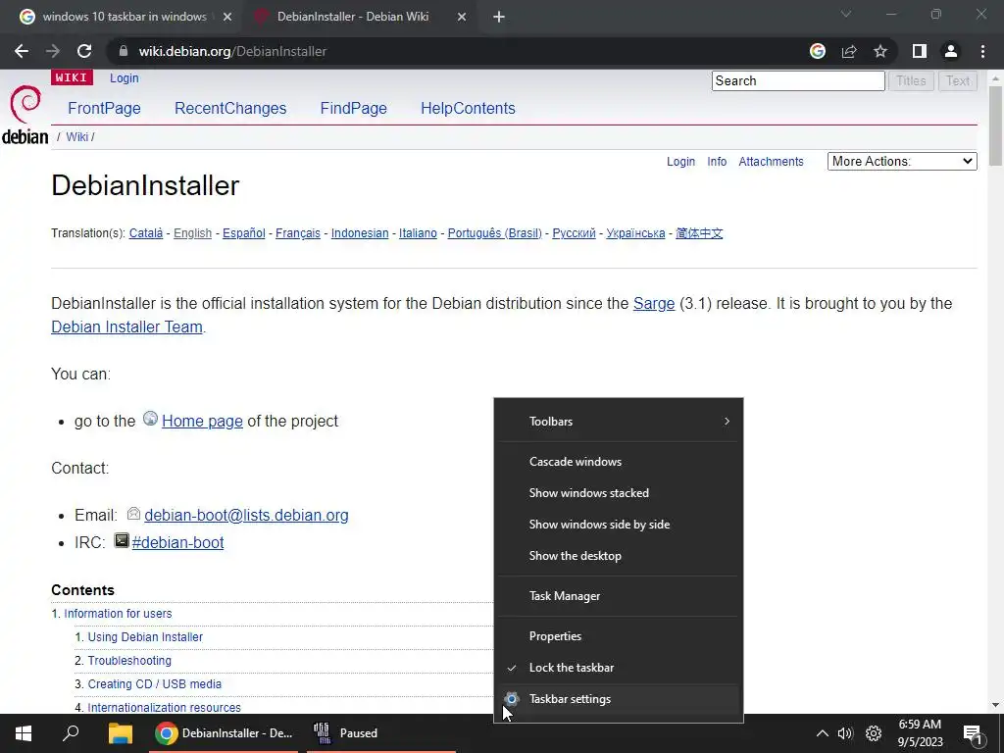
Task: Click the Paused recorder taskbar app
Action: click(x=381, y=733)
